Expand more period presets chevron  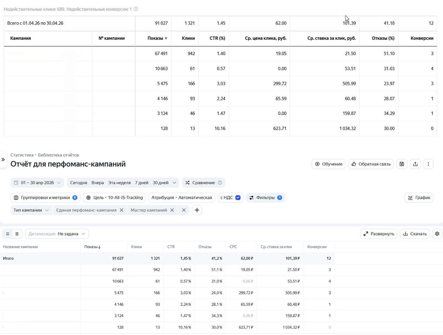coord(175,183)
